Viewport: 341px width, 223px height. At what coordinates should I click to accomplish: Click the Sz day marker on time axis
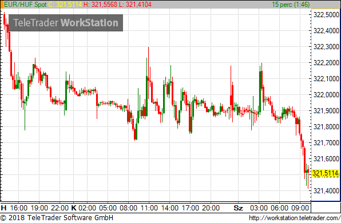pyautogui.click(x=238, y=208)
